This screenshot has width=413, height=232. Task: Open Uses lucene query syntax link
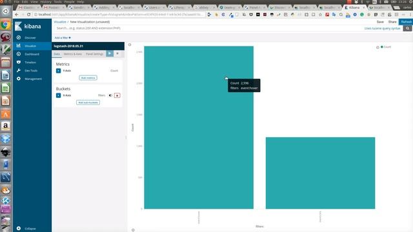pos(382,28)
